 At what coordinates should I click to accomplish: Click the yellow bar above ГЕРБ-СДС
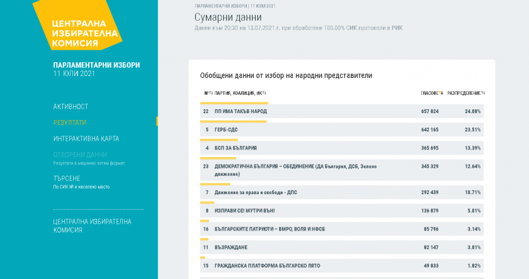pos(234,121)
